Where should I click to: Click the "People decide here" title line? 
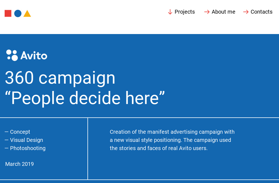[x=85, y=98]
